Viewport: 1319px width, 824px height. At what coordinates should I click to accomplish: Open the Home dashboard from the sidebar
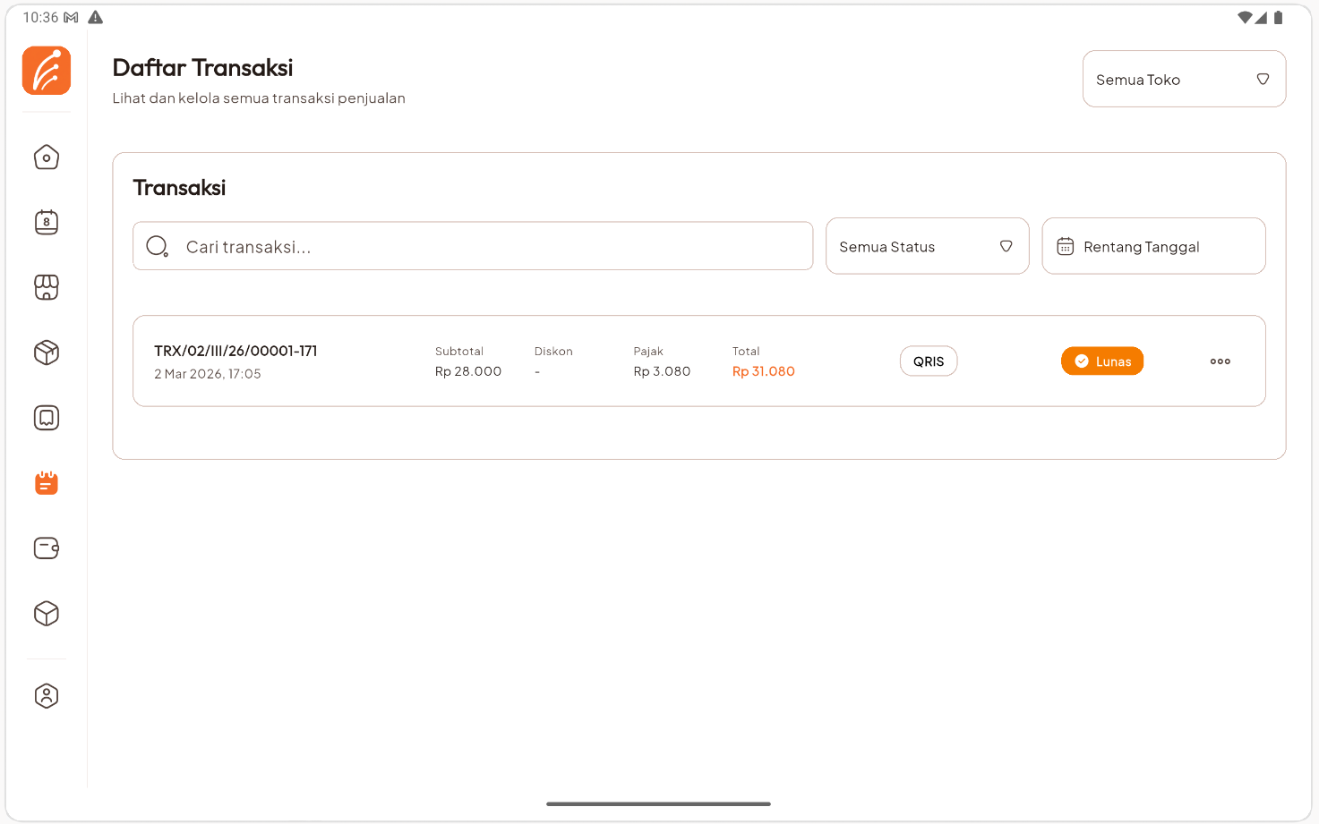(x=46, y=157)
